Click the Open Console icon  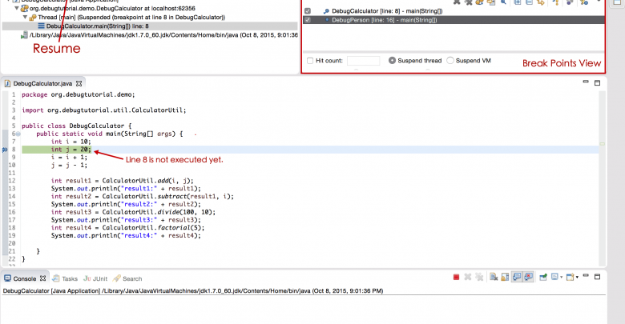[570, 277]
